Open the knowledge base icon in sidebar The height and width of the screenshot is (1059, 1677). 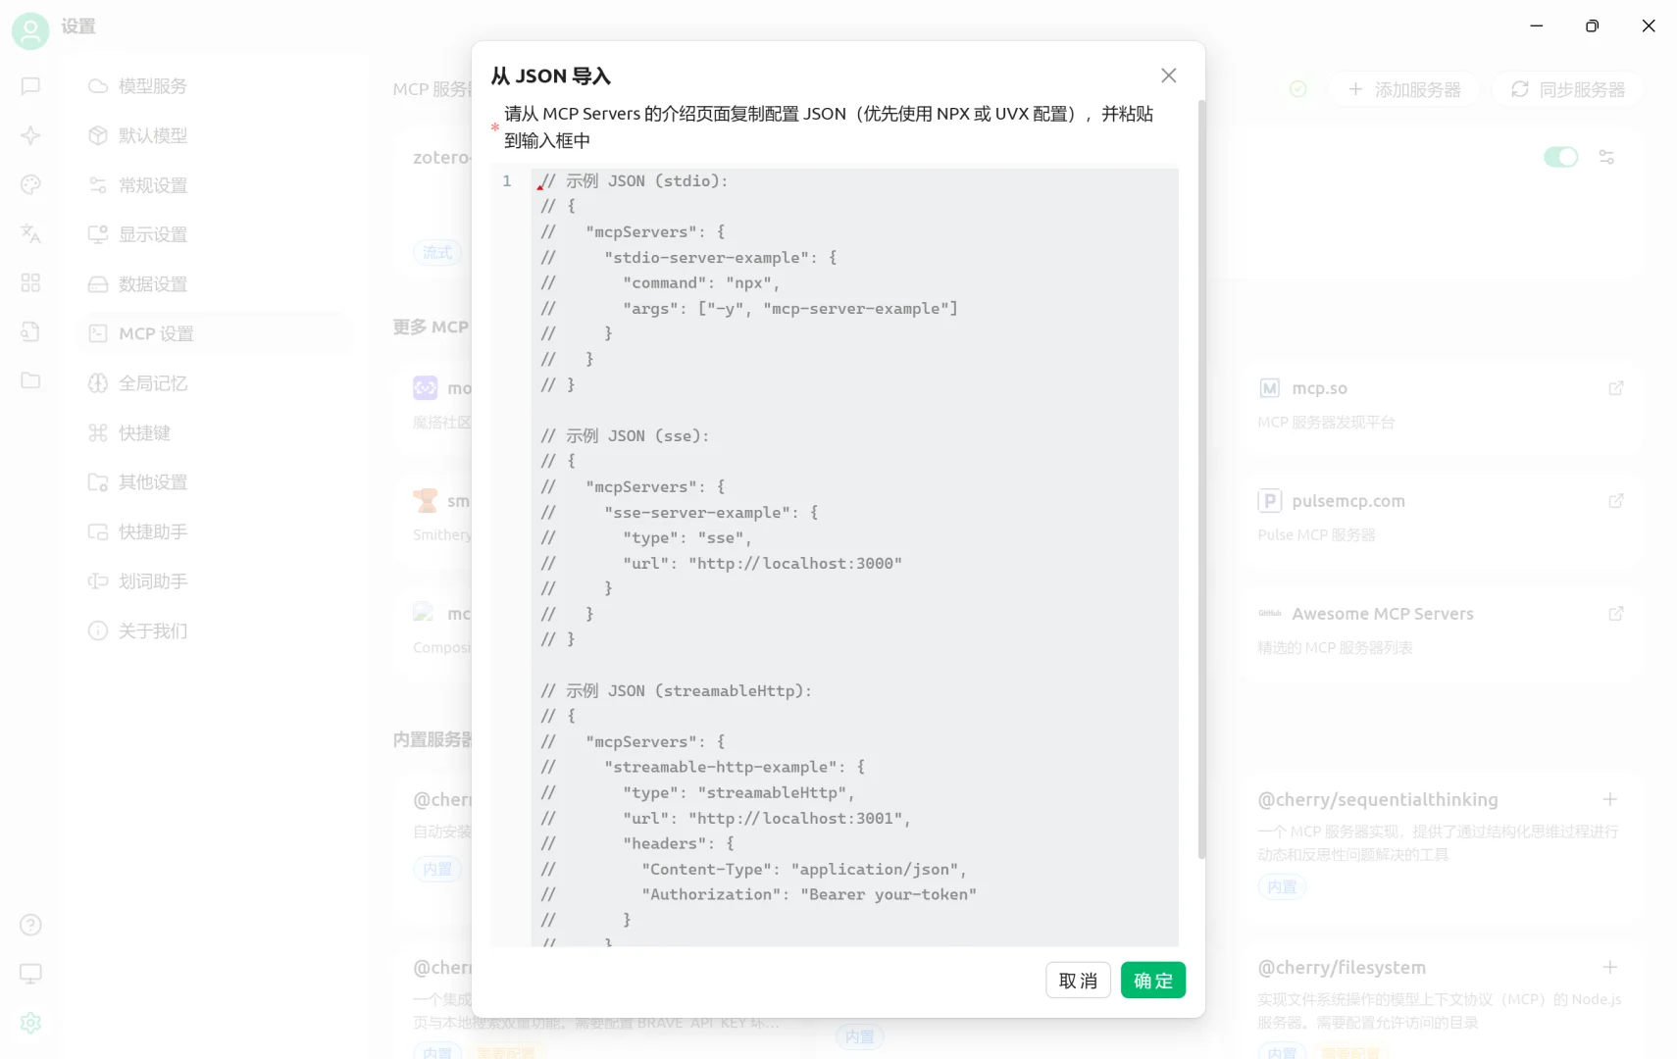(30, 331)
